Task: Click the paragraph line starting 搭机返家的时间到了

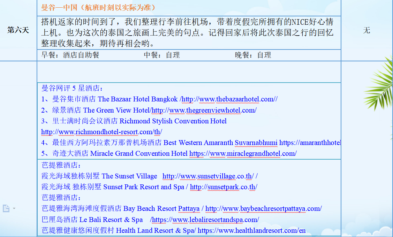Action: coord(187,22)
